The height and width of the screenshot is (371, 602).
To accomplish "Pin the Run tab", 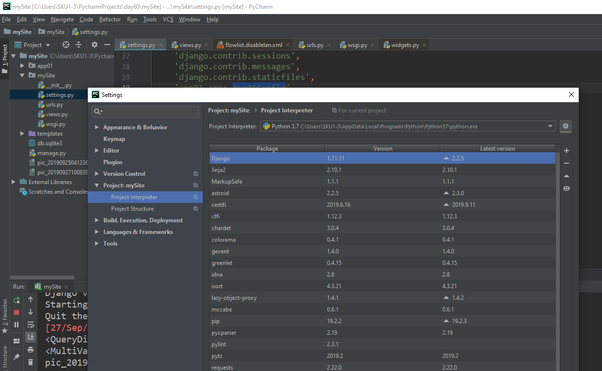I will pos(16,356).
